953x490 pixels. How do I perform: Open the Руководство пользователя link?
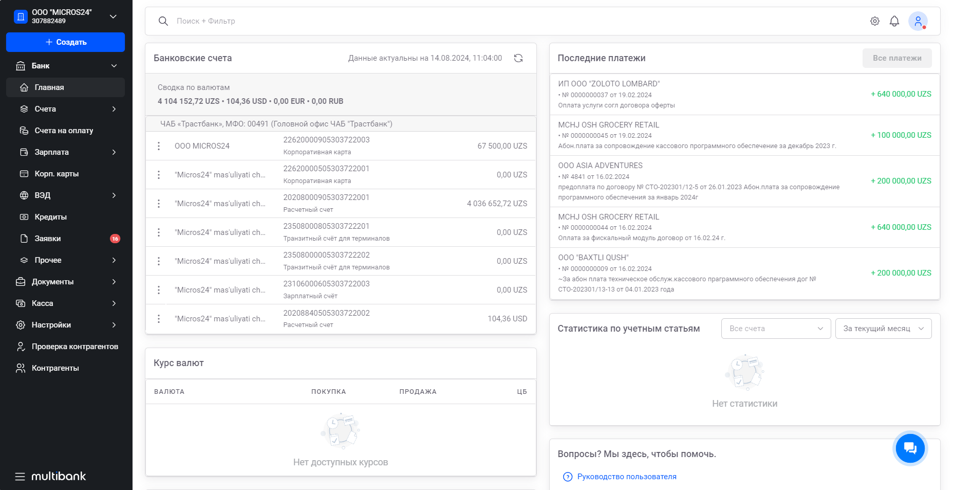pyautogui.click(x=626, y=477)
